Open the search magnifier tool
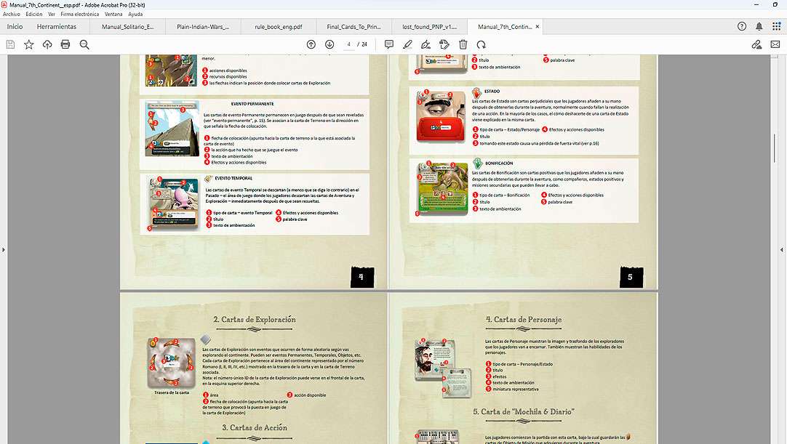This screenshot has height=444, width=787. pos(84,44)
